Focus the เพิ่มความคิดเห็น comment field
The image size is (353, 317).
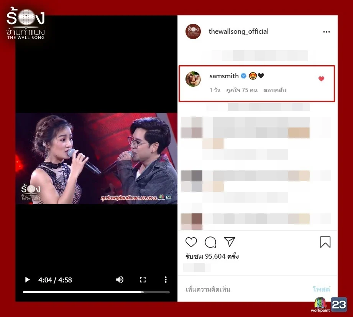click(x=245, y=289)
